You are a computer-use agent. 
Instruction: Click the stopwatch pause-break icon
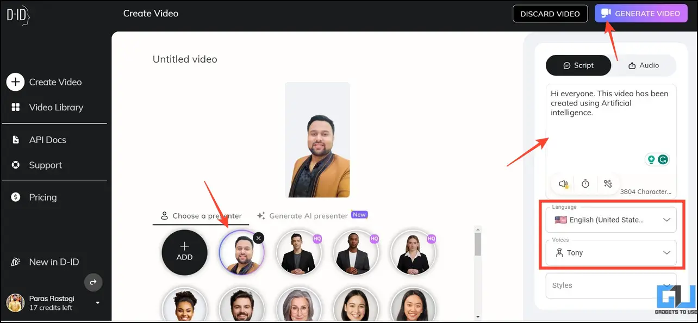(x=585, y=184)
